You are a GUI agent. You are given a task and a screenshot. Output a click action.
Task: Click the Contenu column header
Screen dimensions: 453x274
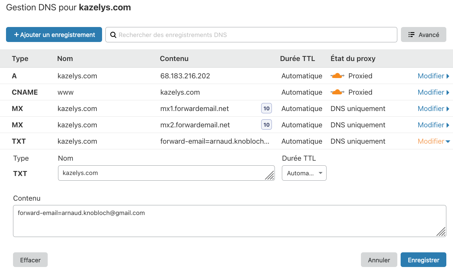[x=174, y=59]
